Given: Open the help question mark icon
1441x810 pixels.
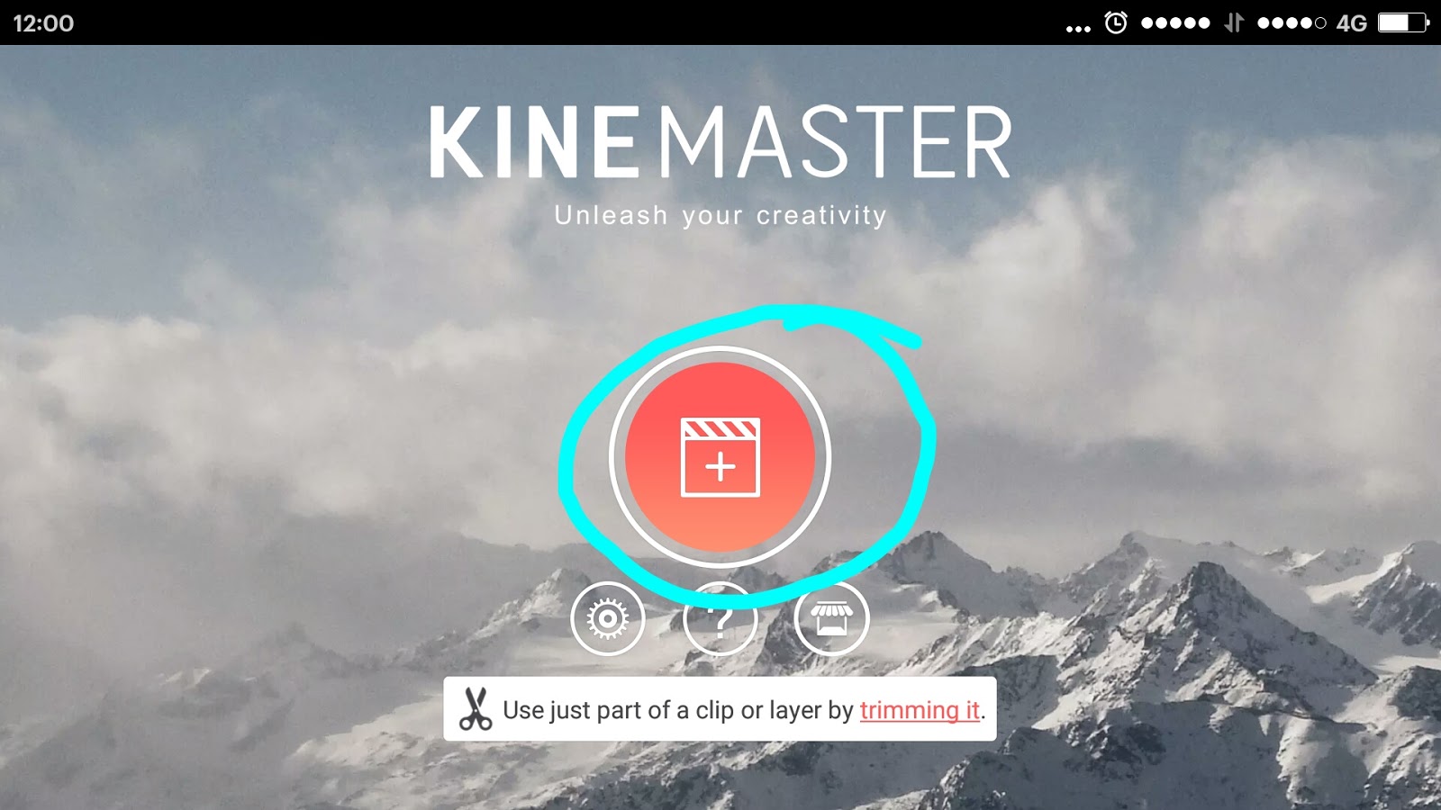Looking at the screenshot, I should [x=720, y=619].
